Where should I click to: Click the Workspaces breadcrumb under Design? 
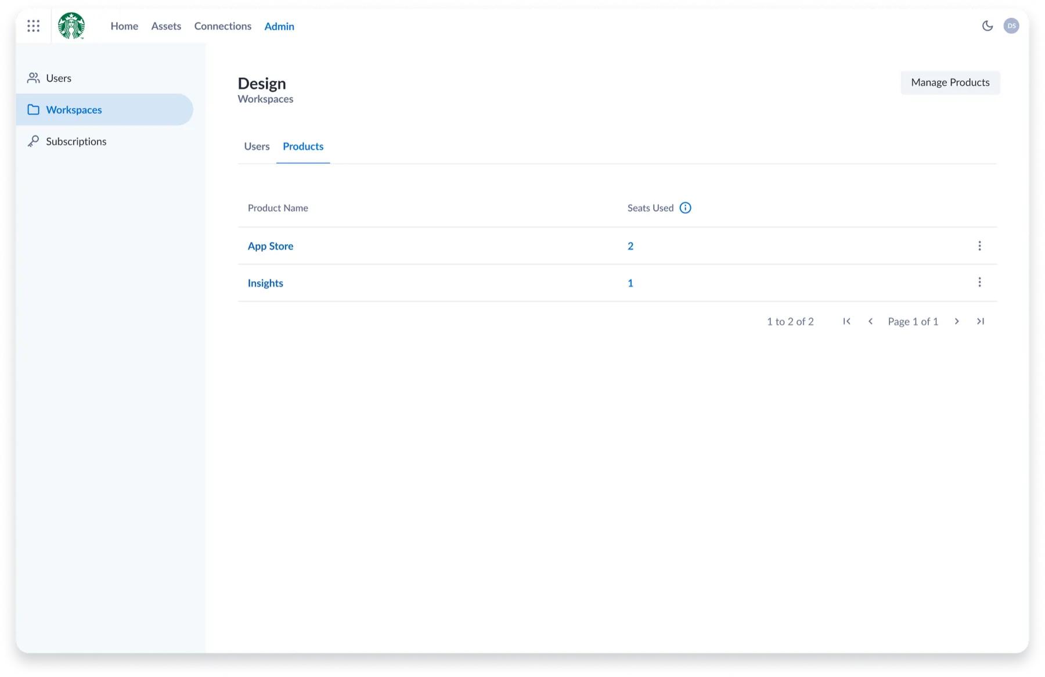(265, 99)
